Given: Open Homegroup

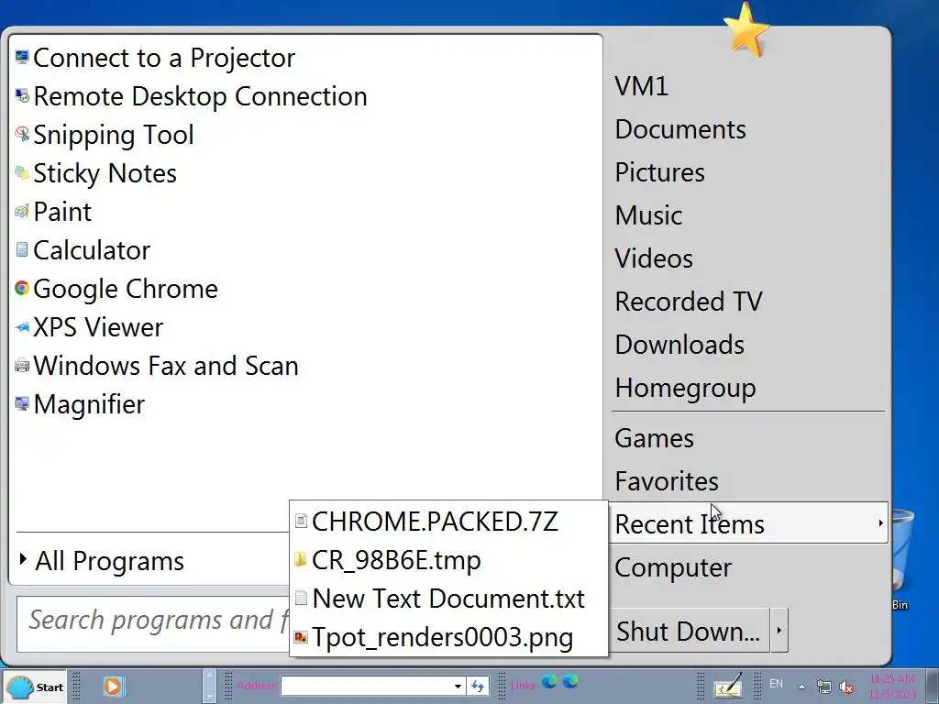Looking at the screenshot, I should tap(685, 388).
